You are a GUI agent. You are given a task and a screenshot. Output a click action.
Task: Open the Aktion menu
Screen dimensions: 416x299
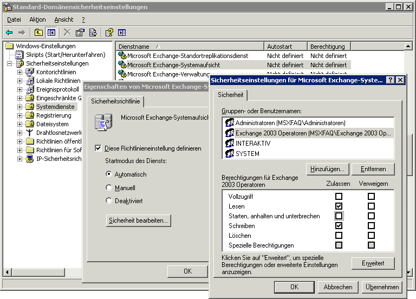[x=38, y=19]
